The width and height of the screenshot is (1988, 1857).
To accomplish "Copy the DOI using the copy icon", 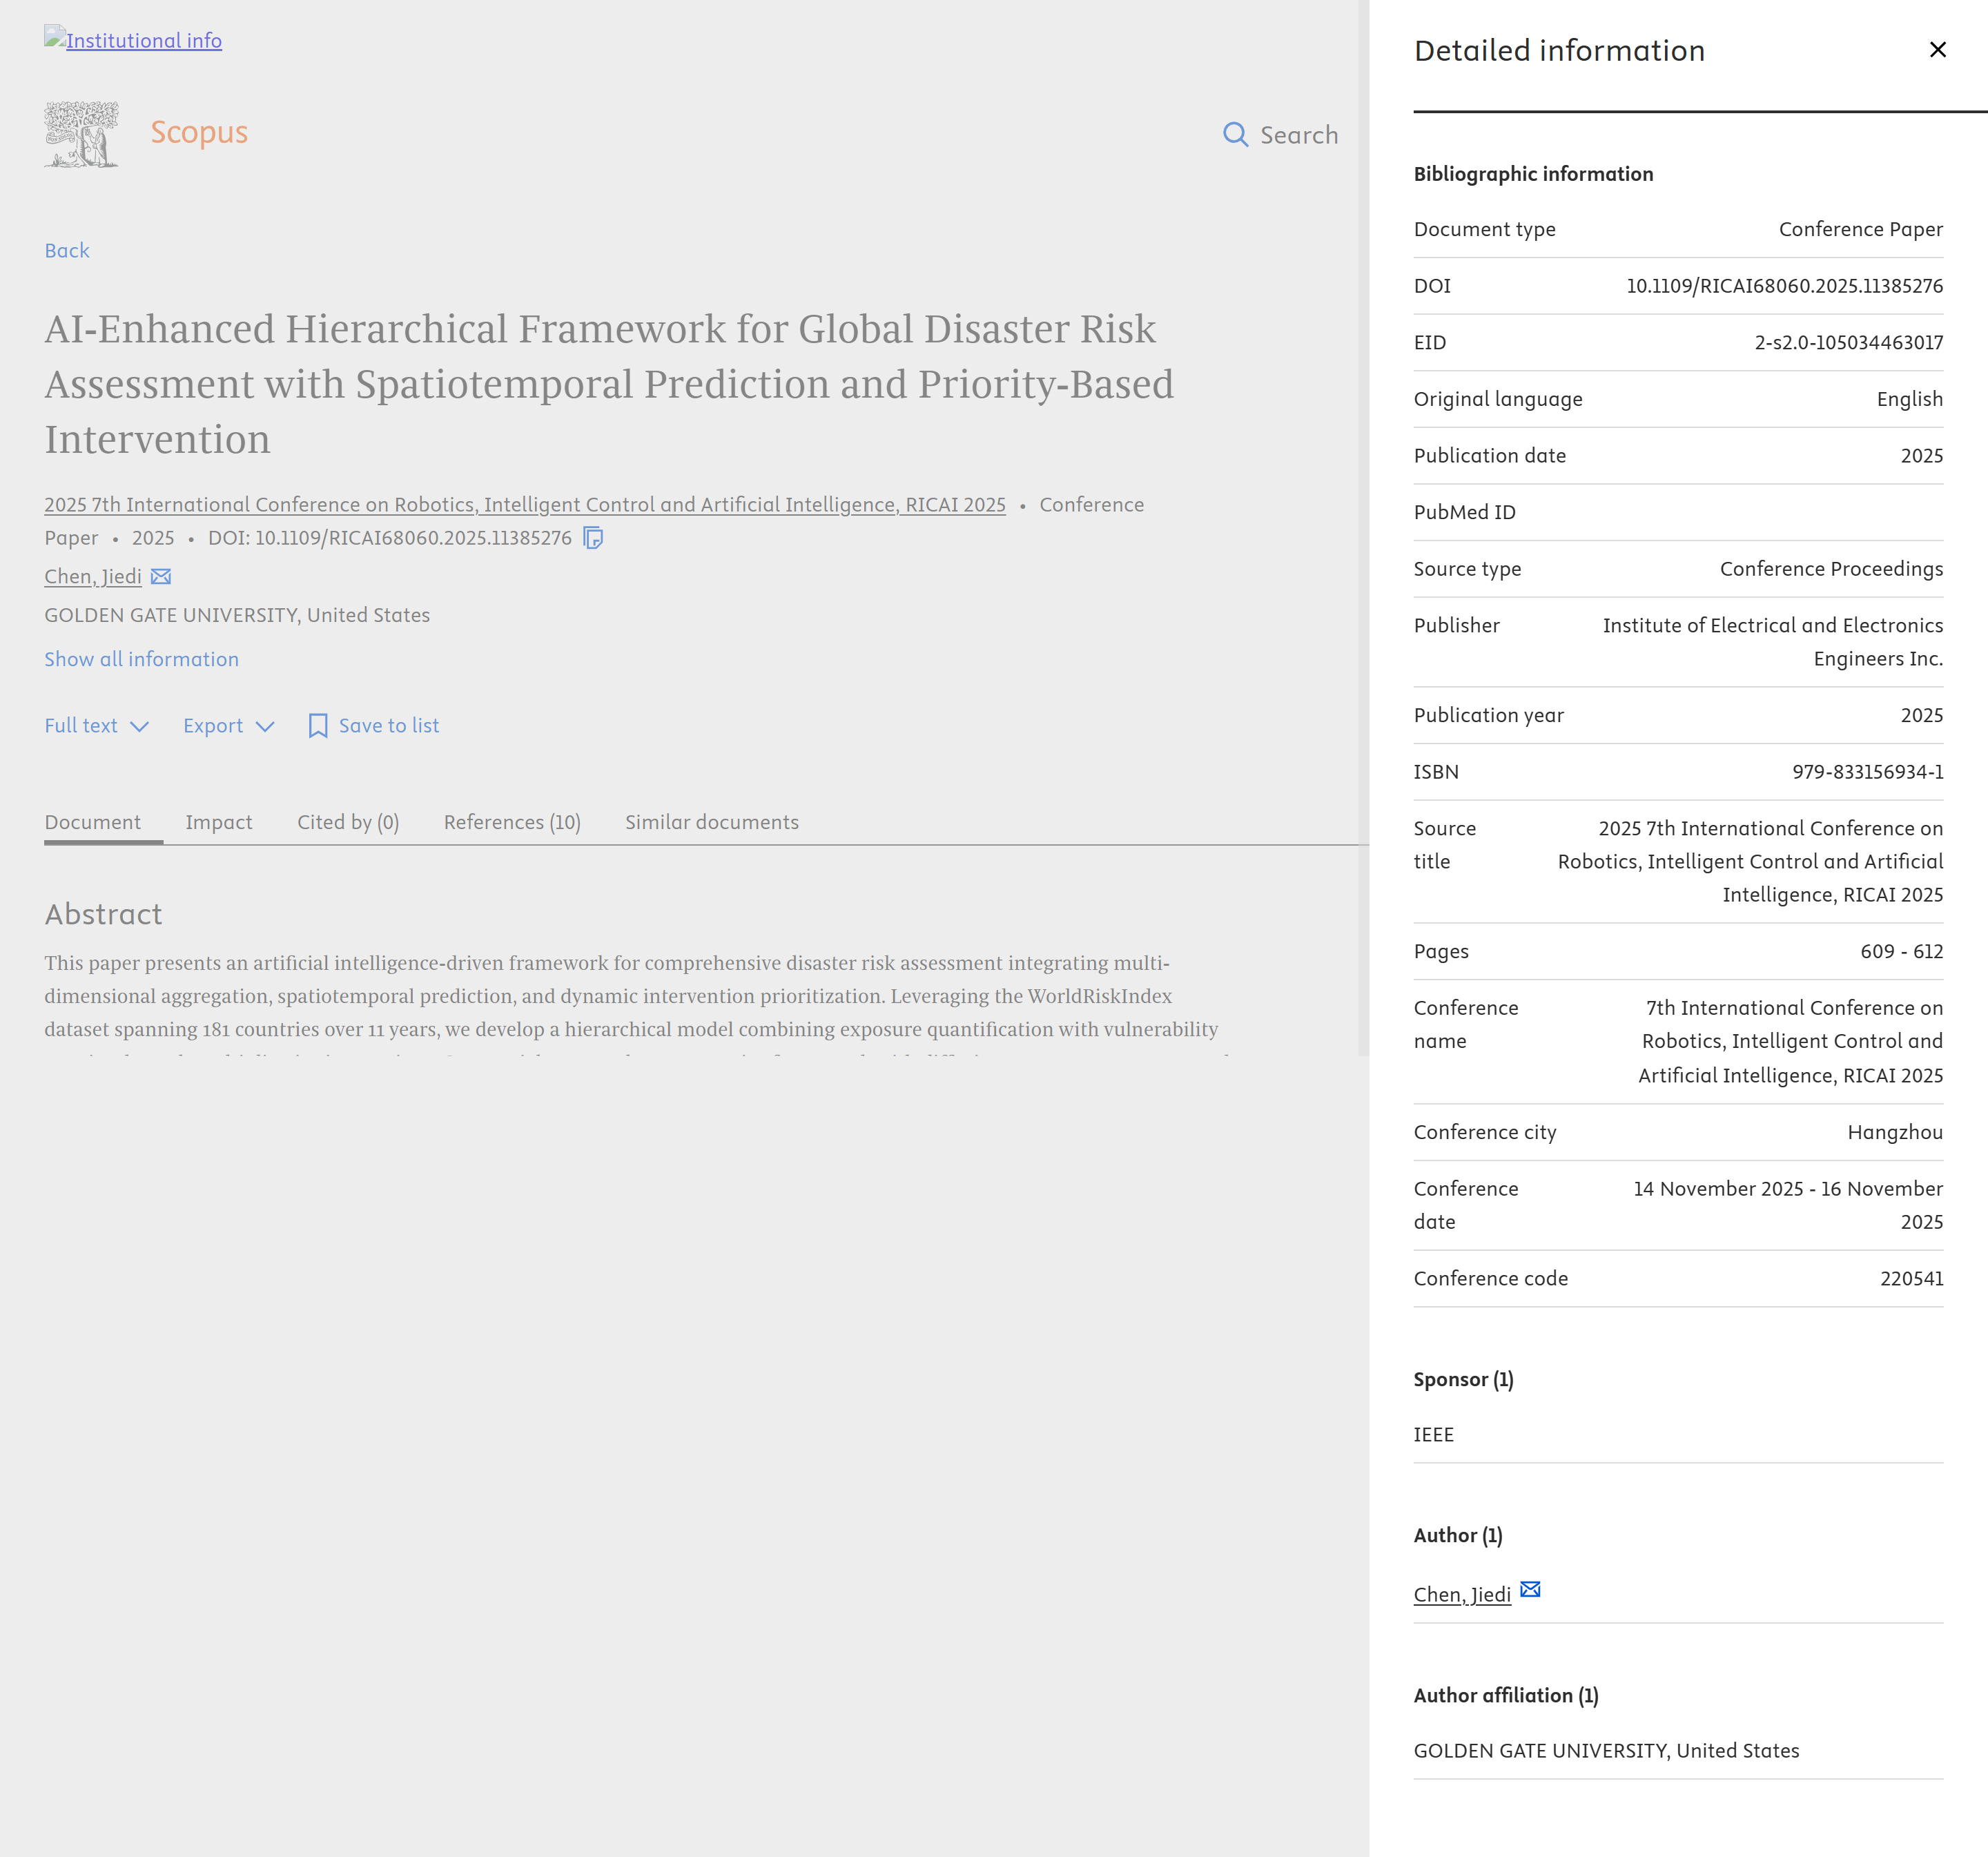I will tap(593, 538).
